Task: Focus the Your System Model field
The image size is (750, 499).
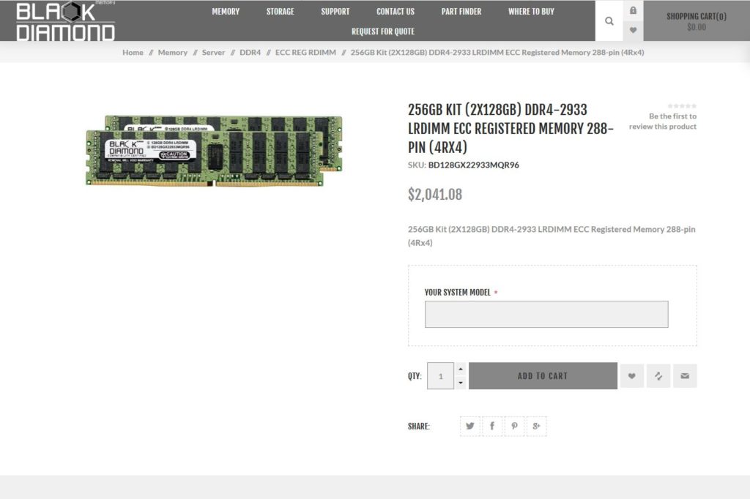Action: (546, 314)
